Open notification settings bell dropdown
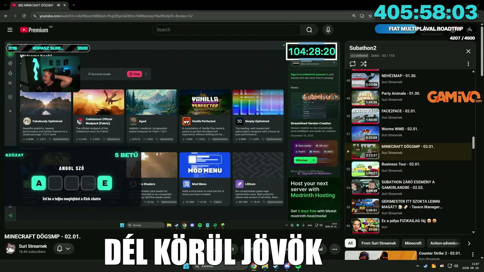The height and width of the screenshot is (272, 484). [63, 249]
